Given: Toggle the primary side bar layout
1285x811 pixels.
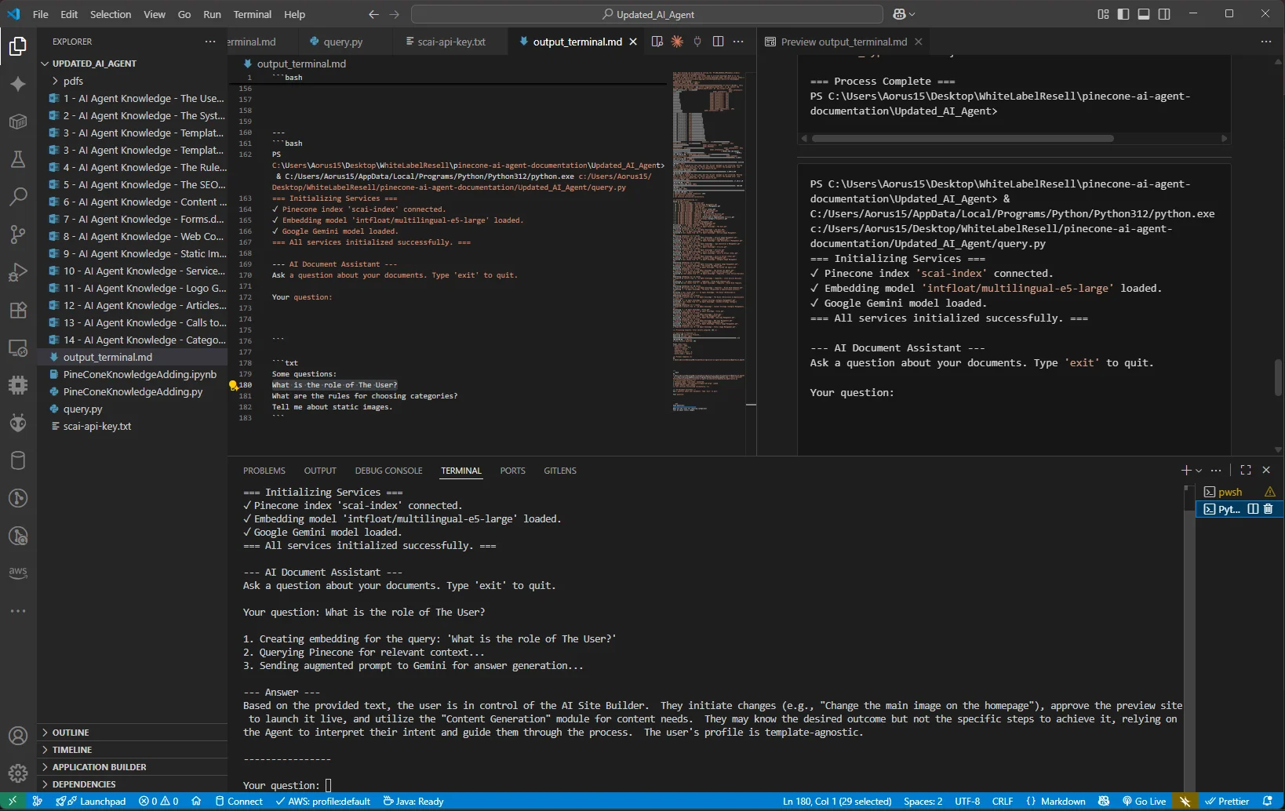Looking at the screenshot, I should point(1123,14).
